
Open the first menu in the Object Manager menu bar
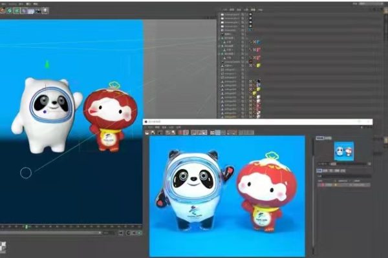pos(225,10)
